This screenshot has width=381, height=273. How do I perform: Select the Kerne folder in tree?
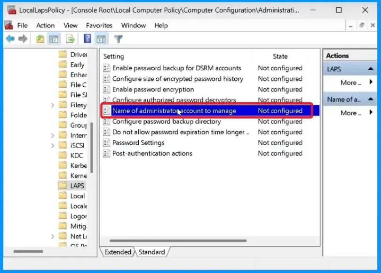tap(79, 175)
